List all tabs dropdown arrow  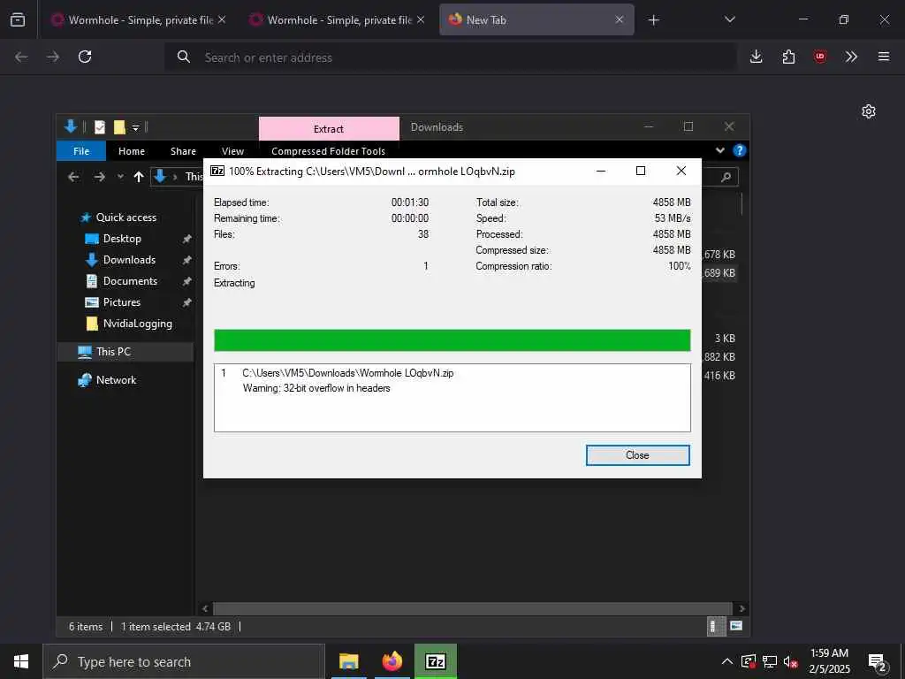[x=729, y=19]
